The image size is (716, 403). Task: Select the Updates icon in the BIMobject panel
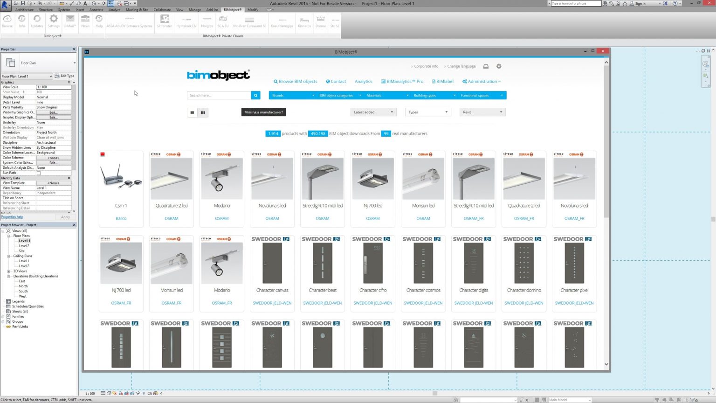37,21
